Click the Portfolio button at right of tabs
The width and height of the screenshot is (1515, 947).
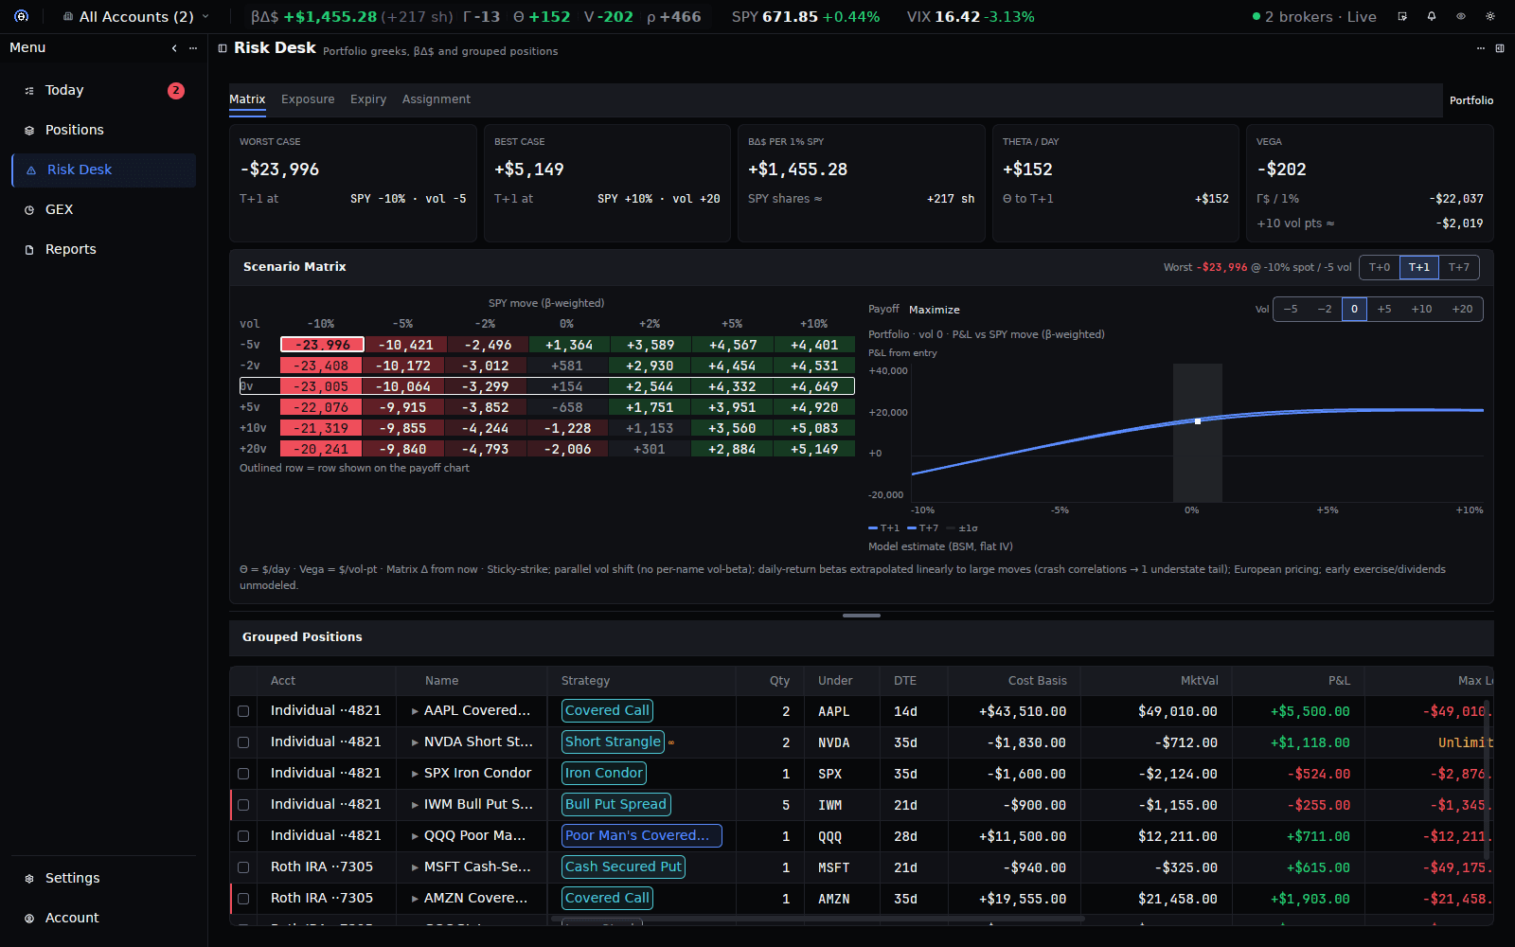click(x=1471, y=100)
